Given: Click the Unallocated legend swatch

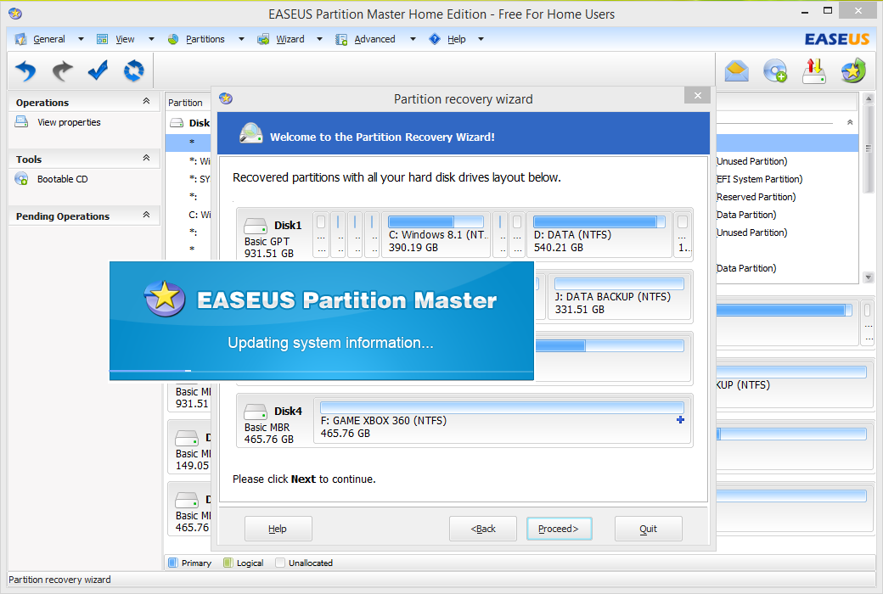Looking at the screenshot, I should point(280,563).
